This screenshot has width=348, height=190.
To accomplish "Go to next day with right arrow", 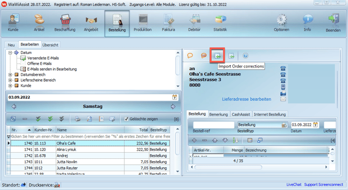I will [173, 107].
